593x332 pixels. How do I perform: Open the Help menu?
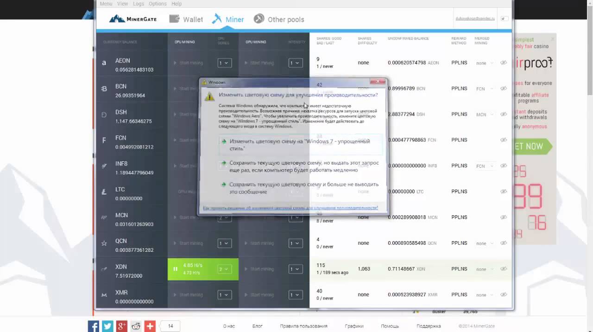pyautogui.click(x=177, y=4)
